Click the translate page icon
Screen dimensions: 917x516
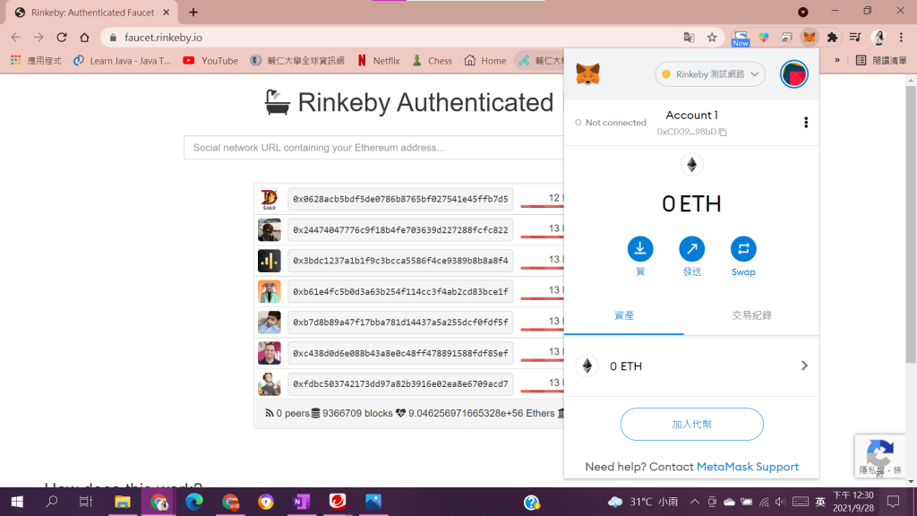pyautogui.click(x=689, y=38)
